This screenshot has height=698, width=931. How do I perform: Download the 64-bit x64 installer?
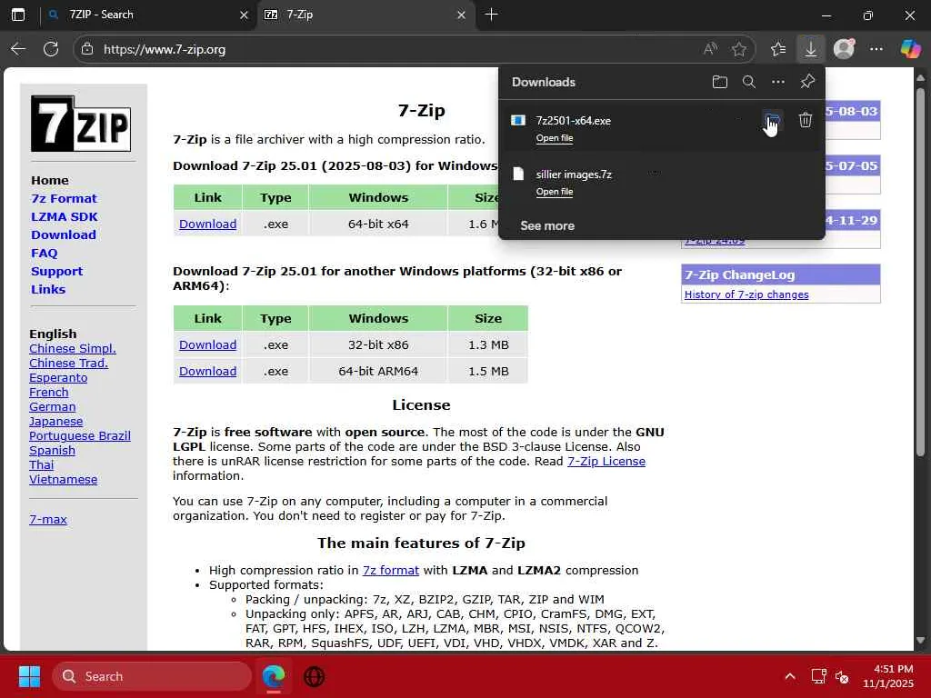[208, 224]
